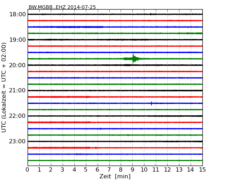Click x-axis tick label 1

[x=39, y=170]
